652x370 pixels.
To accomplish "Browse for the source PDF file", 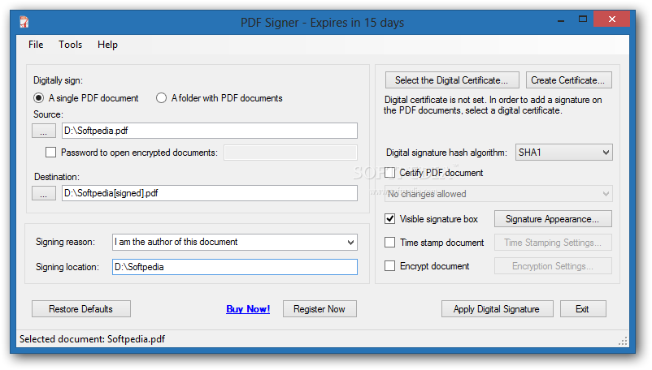I will (x=44, y=131).
